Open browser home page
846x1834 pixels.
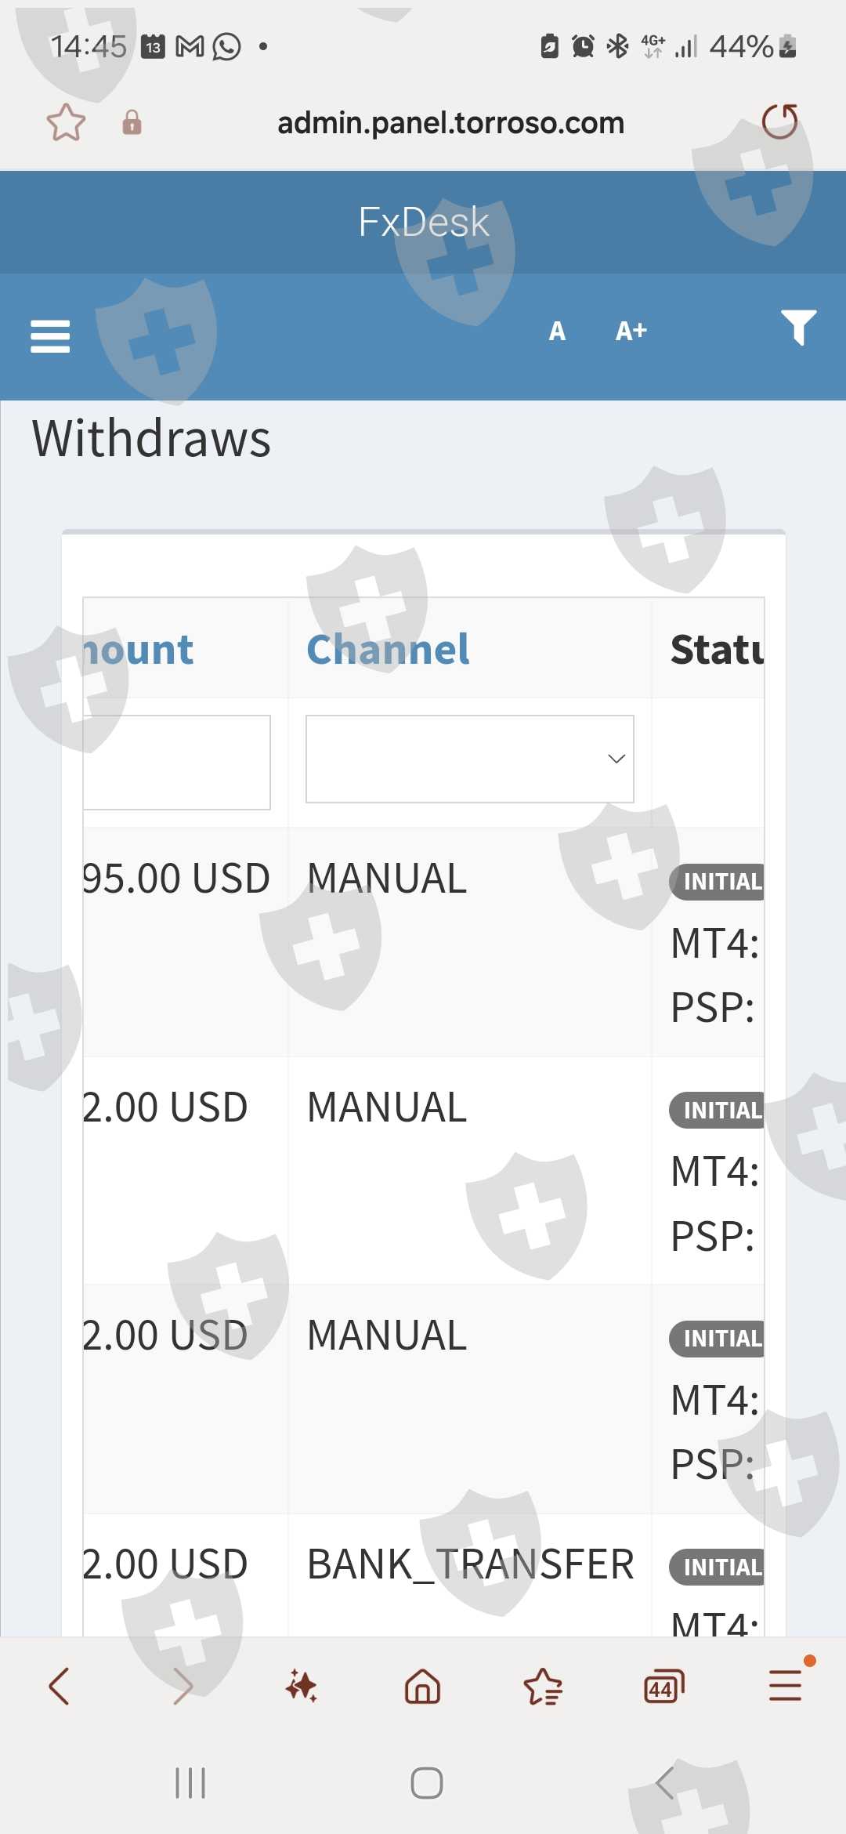point(422,1686)
